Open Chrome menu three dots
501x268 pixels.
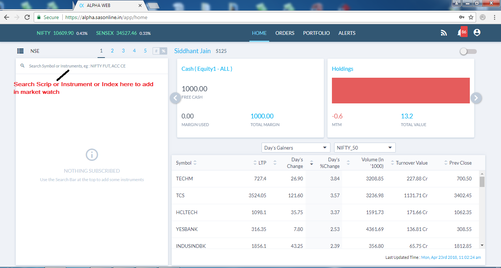pos(494,17)
